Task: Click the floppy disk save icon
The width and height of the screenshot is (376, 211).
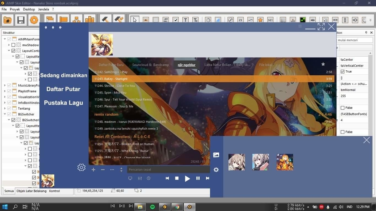Action: tap(21, 20)
